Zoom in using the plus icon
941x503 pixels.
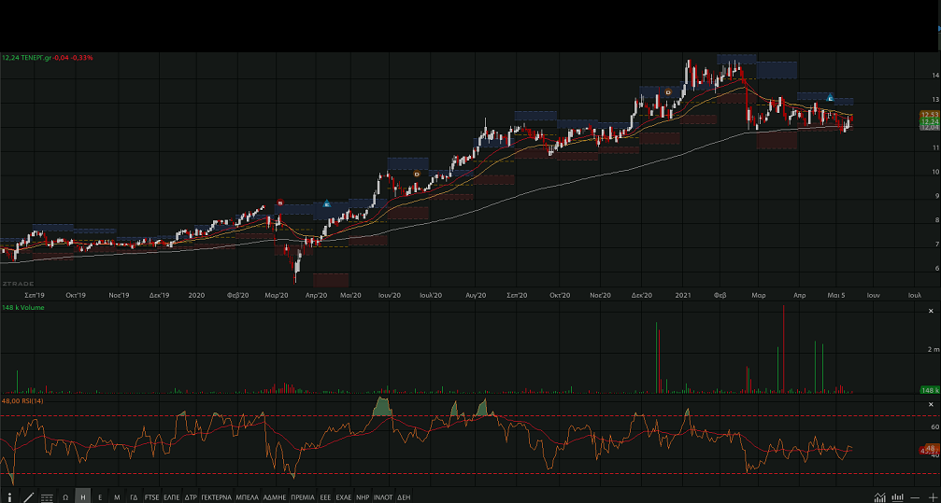[x=931, y=497]
